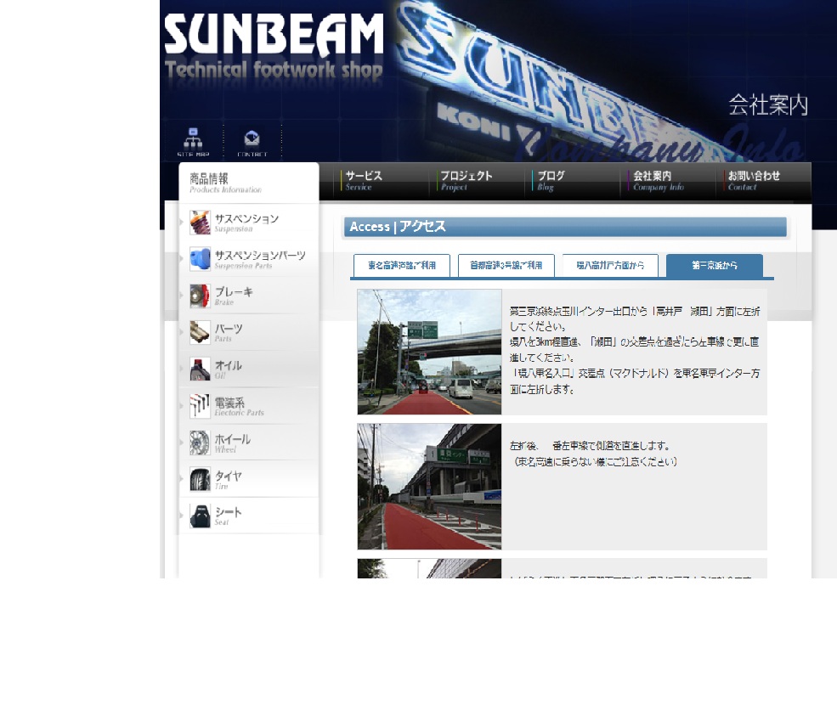Open the Site Map icon

coord(193,142)
